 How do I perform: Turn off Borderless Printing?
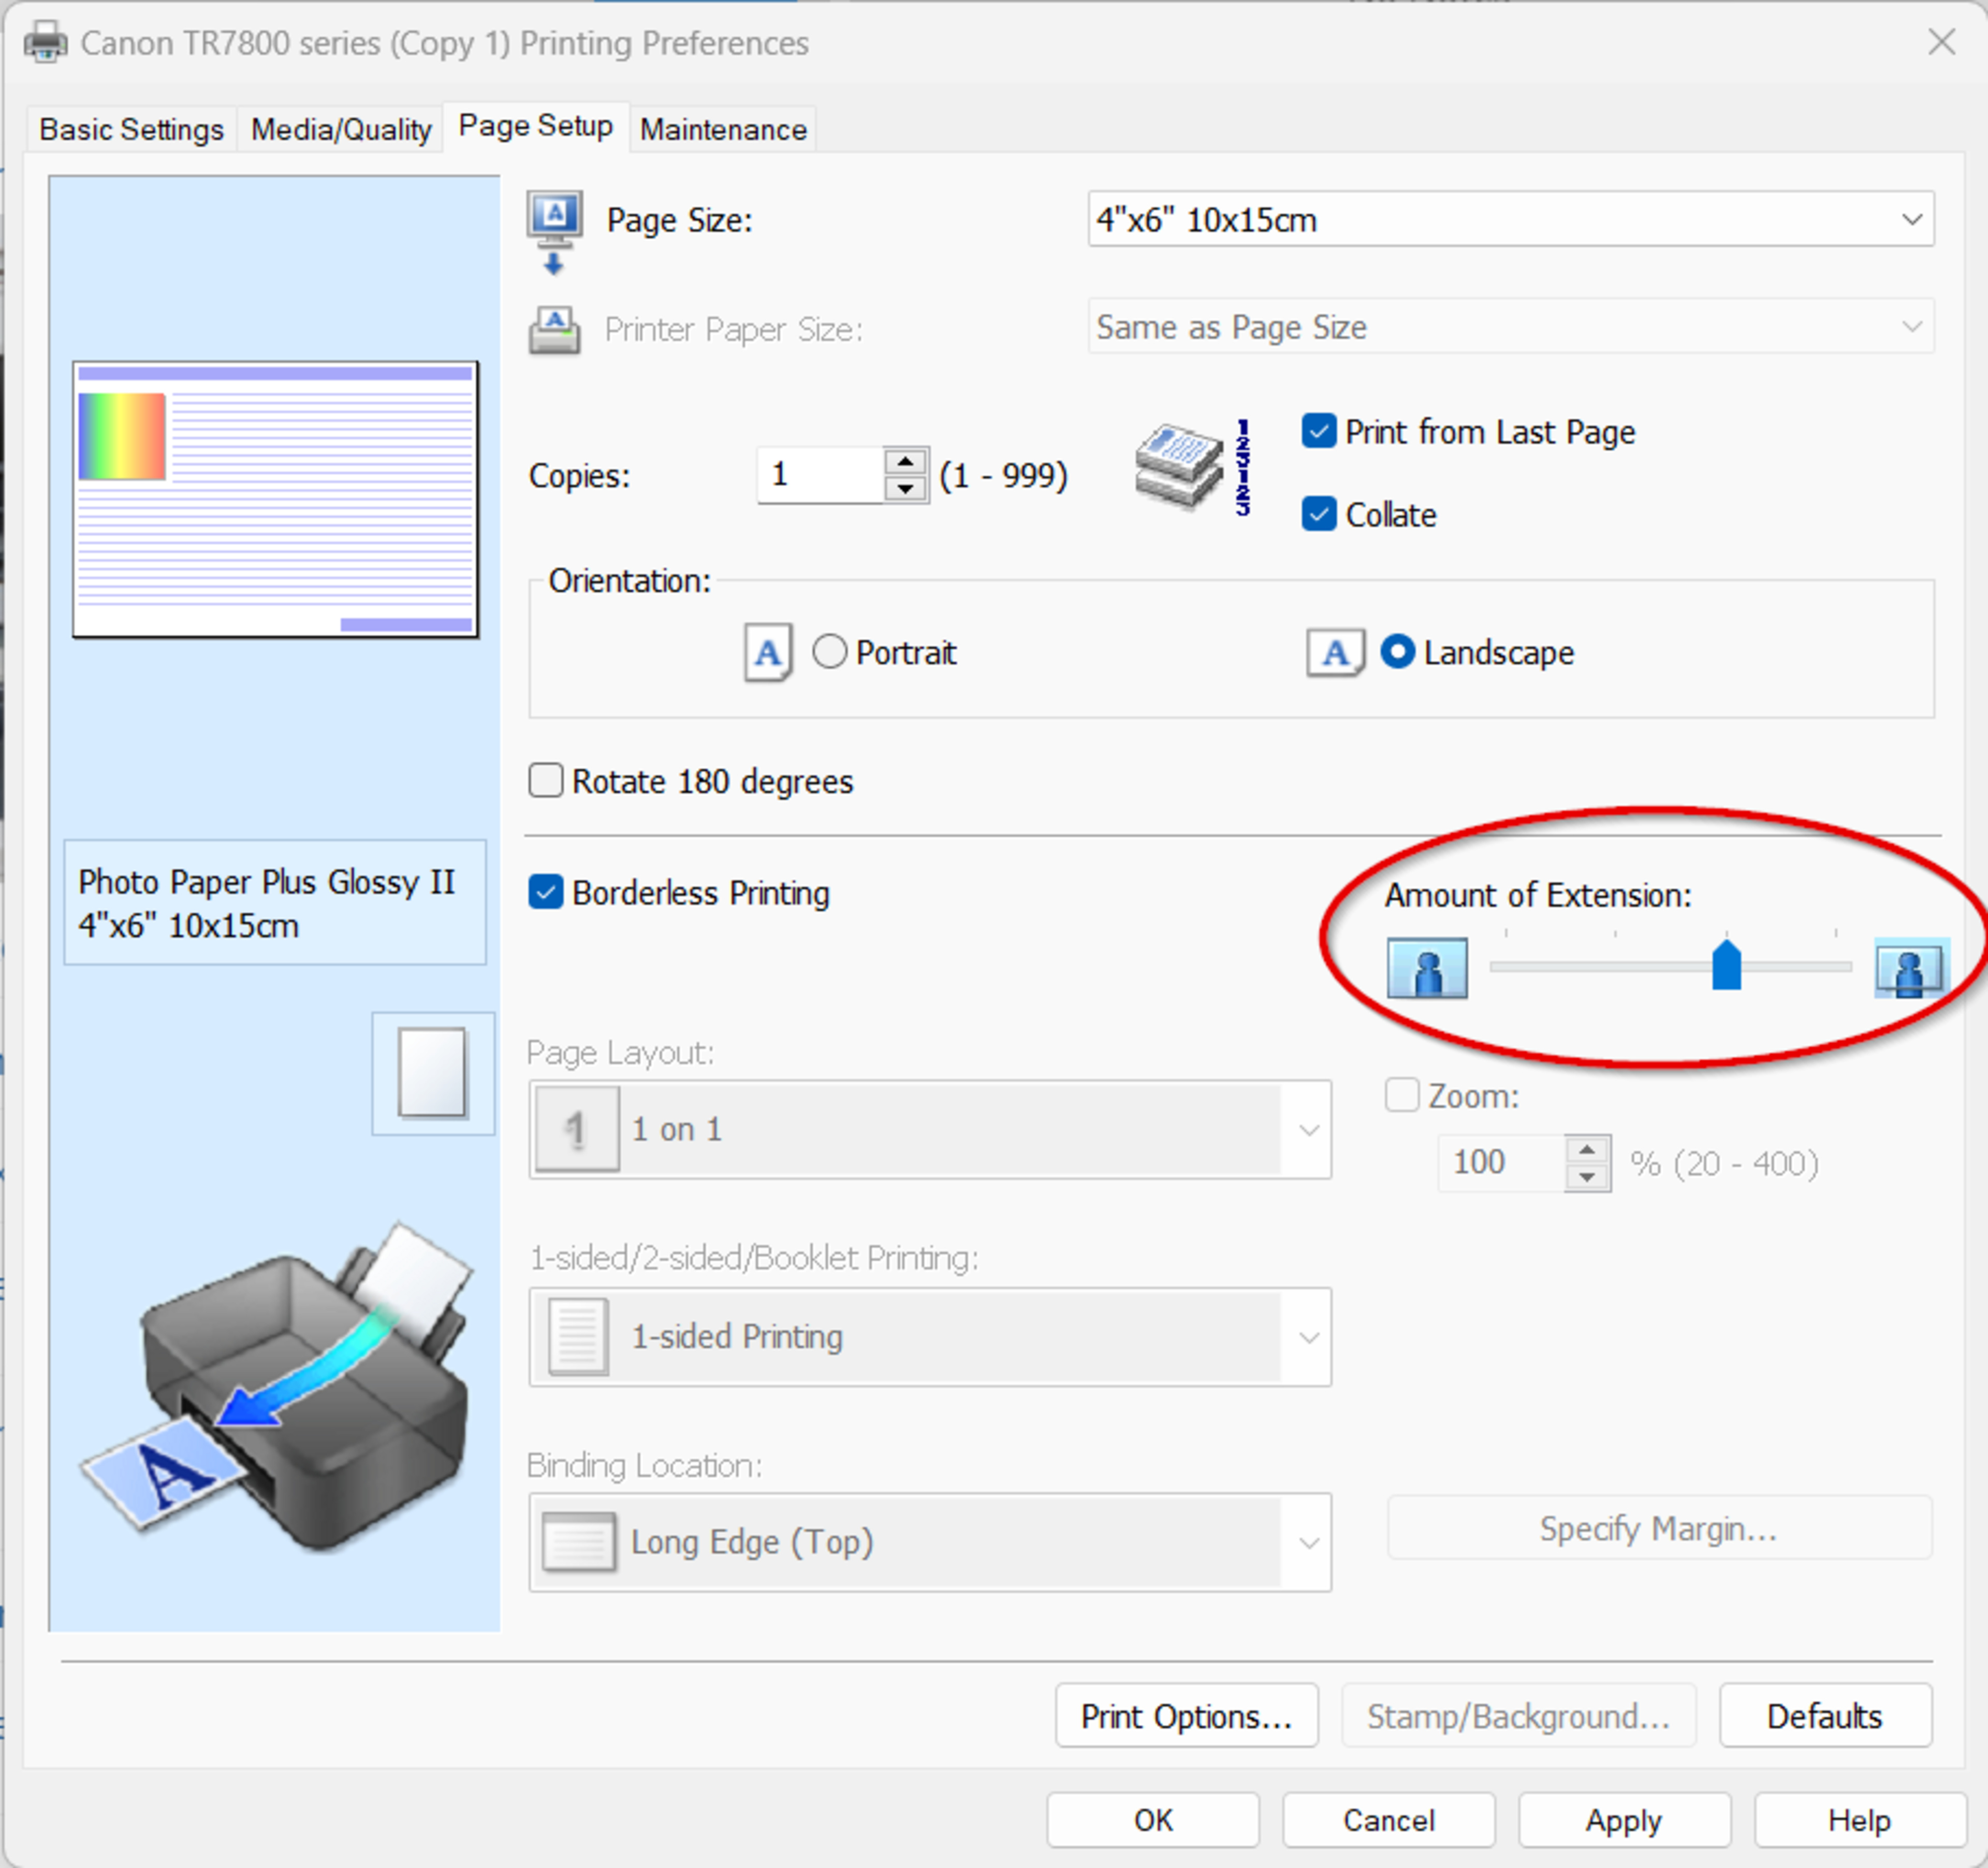click(x=546, y=893)
